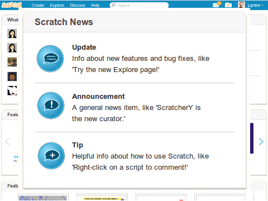
Task: Open the blue scribble project thumbnail
Action: pyautogui.click(x=42, y=198)
